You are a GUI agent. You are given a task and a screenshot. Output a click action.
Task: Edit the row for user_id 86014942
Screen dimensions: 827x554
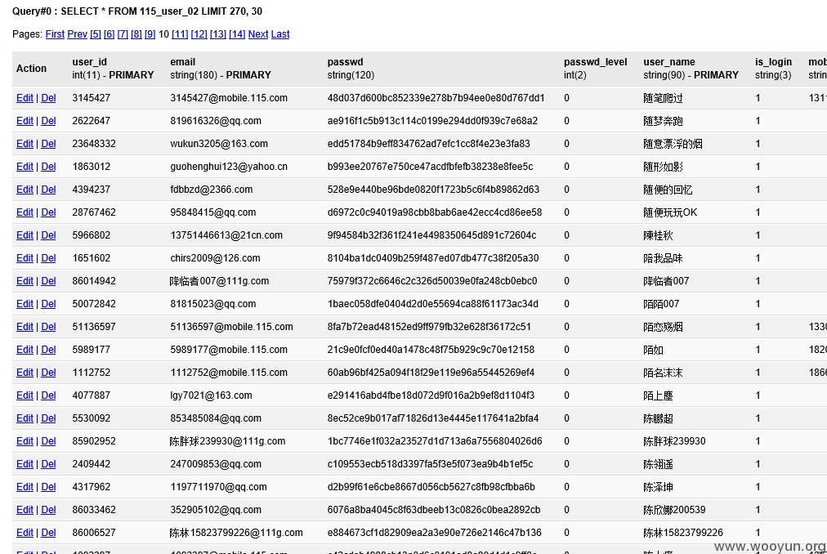(25, 281)
